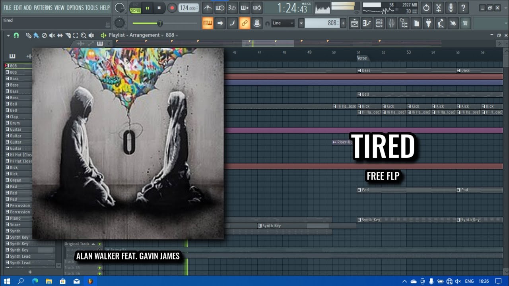
Task: Adjust the main pitch knob
Action: (x=119, y=23)
